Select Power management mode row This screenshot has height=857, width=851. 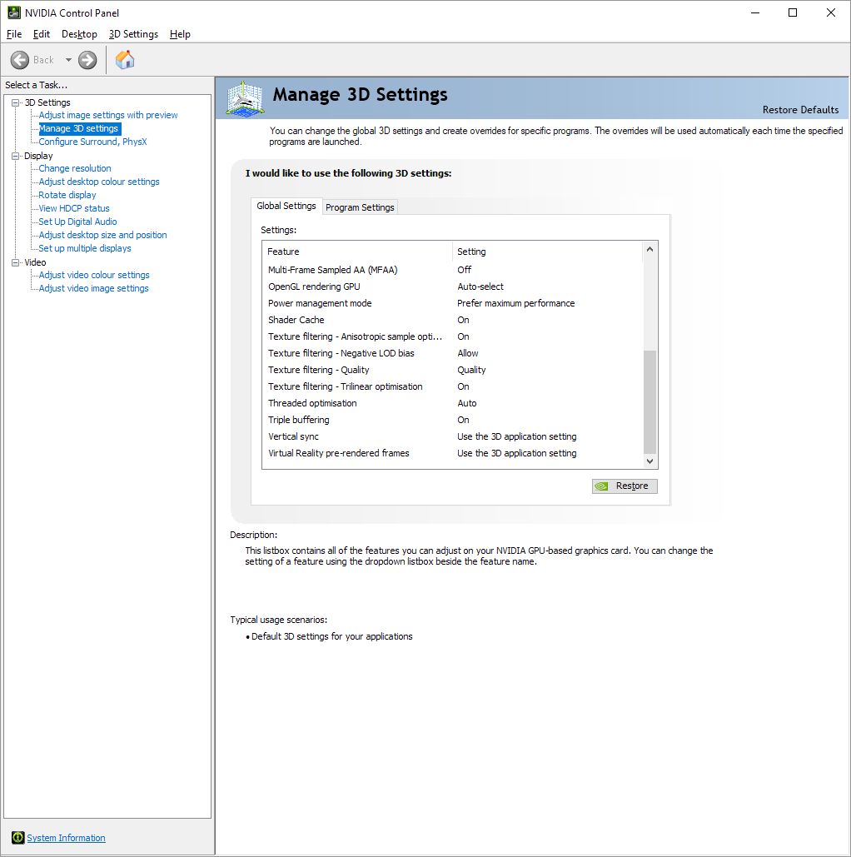(452, 303)
